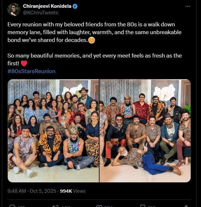The image size is (201, 207).
Task: Open Chiranjeevi Konidela's profile avatar
Action: pyautogui.click(x=14, y=9)
